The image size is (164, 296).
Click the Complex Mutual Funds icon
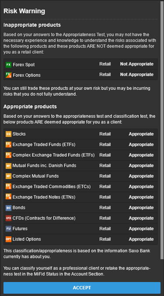[x=8, y=176]
